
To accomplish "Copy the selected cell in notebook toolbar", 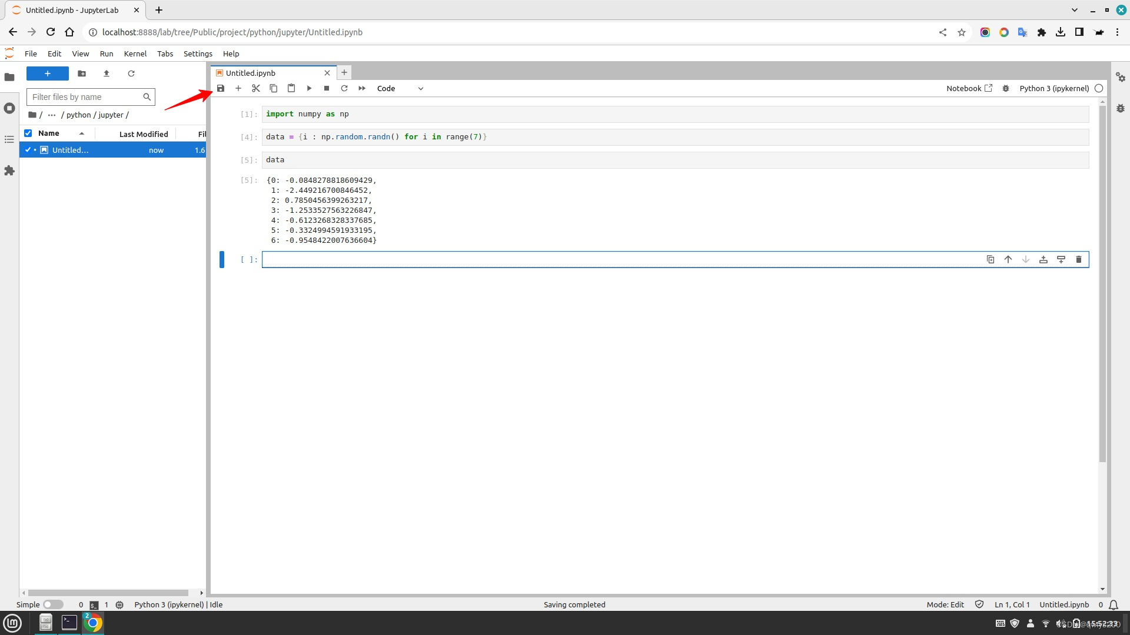I will coord(274,88).
